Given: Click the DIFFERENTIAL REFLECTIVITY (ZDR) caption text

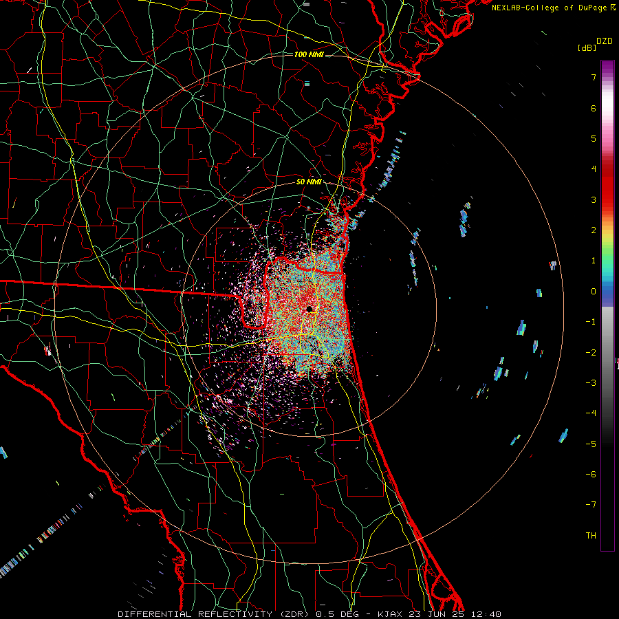Looking at the screenshot, I should coord(214,614).
